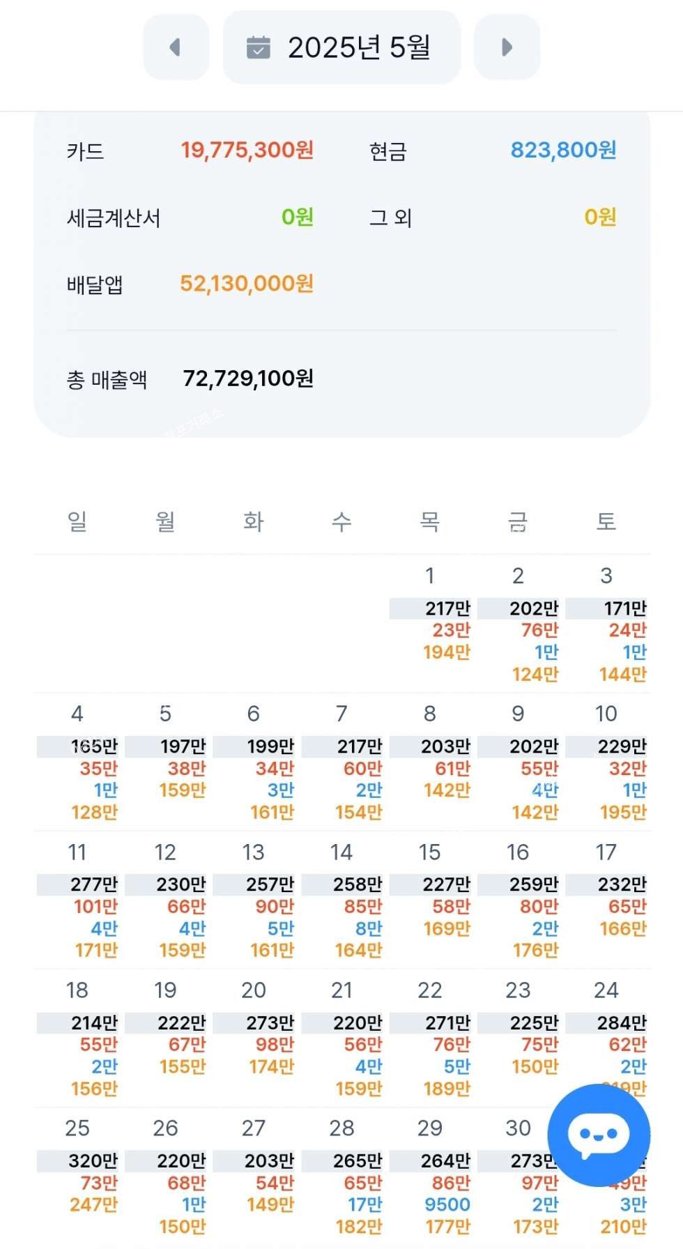This screenshot has width=683, height=1249.
Task: Click the 총 매출액 72,729,100원 total
Action: tap(248, 378)
